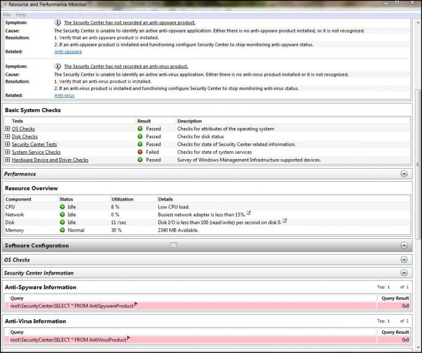Image resolution: width=422 pixels, height=353 pixels.
Task: Expand the OS Checks section header
Action: pos(404,260)
